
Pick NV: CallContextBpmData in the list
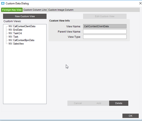[22, 40]
